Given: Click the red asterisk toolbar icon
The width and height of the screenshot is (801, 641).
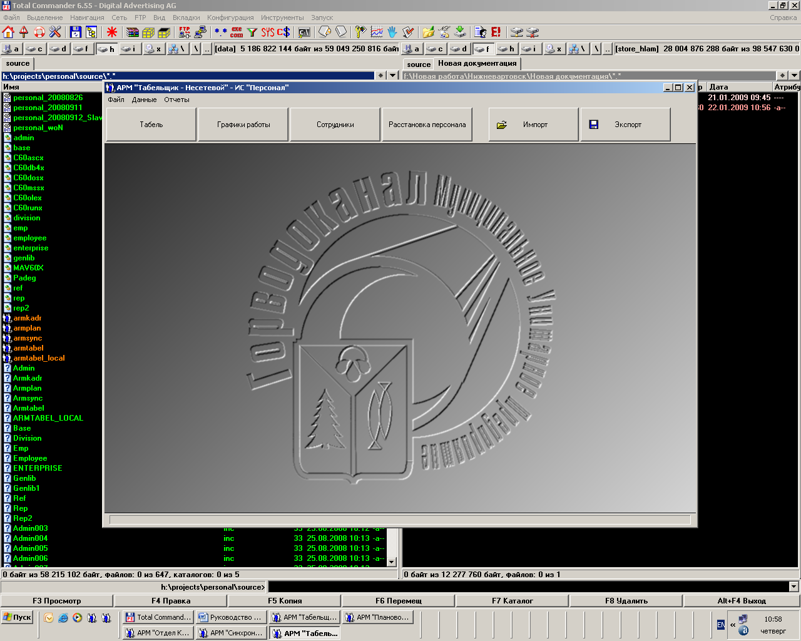Looking at the screenshot, I should pyautogui.click(x=112, y=32).
